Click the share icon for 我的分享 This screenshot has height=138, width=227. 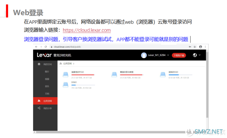point(39,108)
